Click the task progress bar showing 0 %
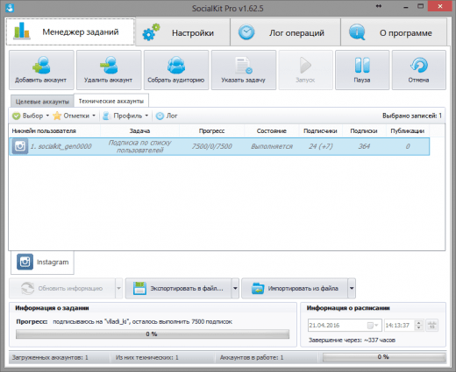The width and height of the screenshot is (456, 372). click(153, 334)
